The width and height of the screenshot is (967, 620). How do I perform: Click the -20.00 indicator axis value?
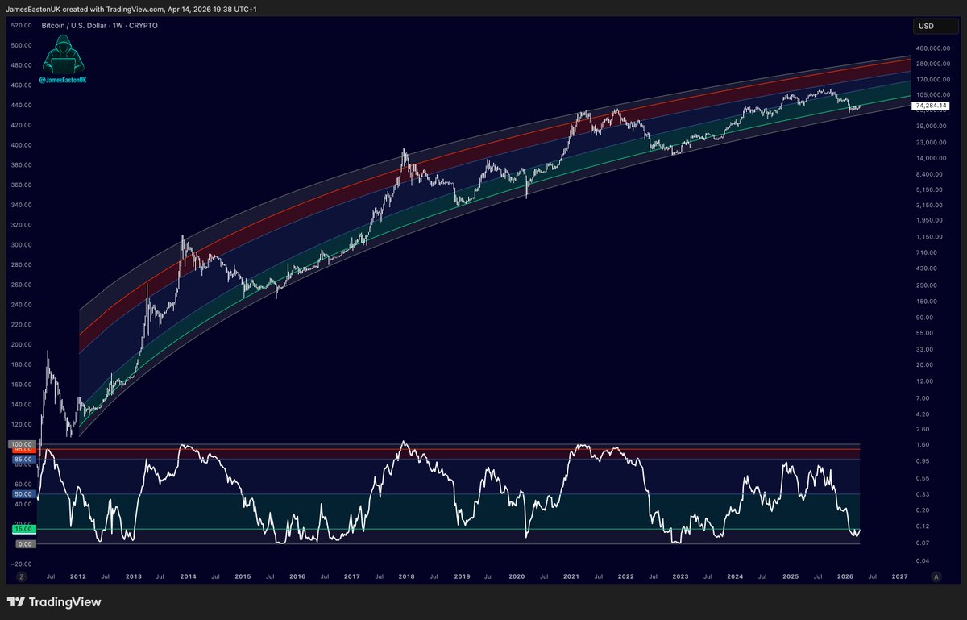tap(23, 564)
